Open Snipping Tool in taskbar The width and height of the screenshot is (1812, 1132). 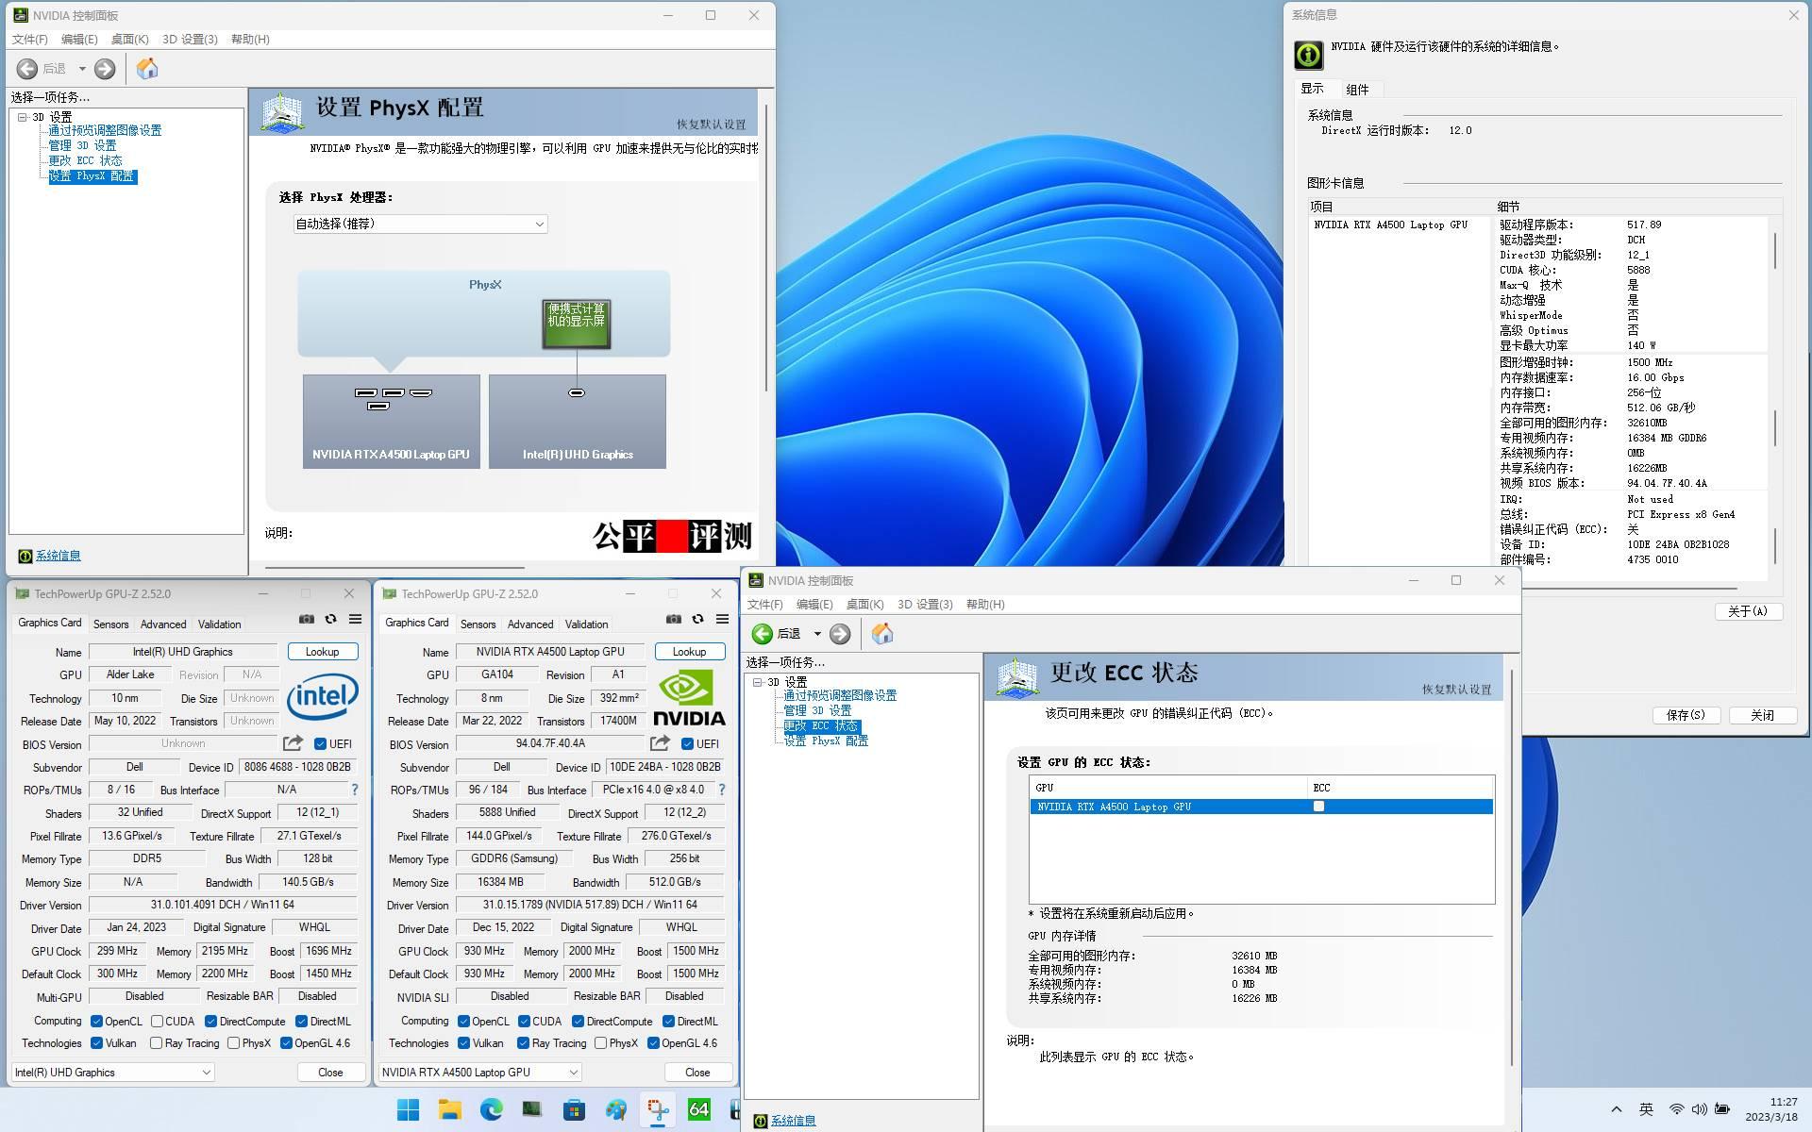point(658,1110)
